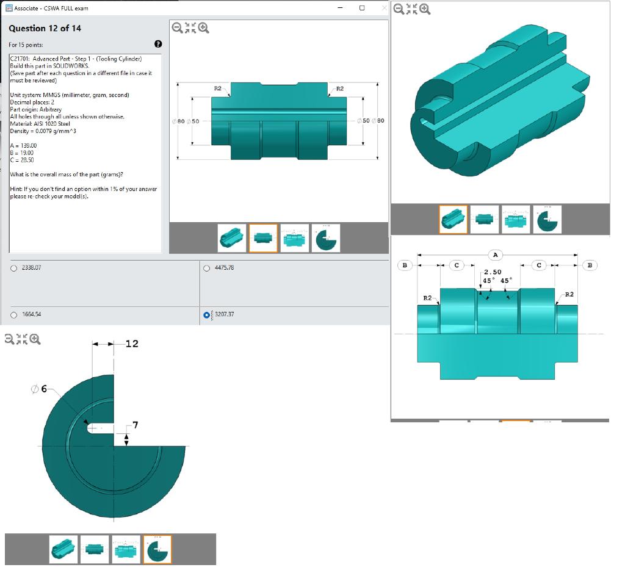The image size is (625, 570).
Task: Show isometric thumbnail in exam viewer
Action: [231, 238]
